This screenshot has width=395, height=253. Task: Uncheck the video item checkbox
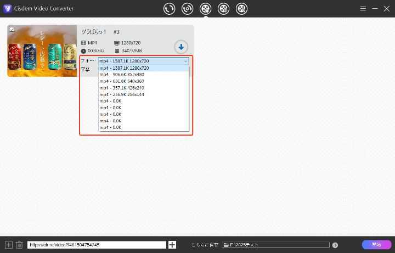click(12, 30)
